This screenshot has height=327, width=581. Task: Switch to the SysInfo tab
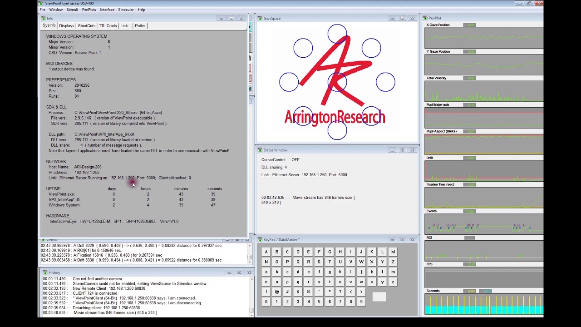(x=49, y=25)
